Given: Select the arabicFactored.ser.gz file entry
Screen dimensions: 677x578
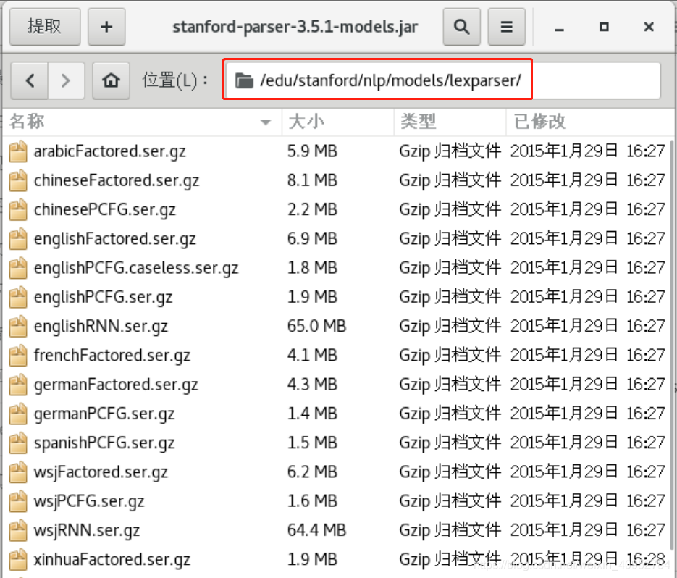Looking at the screenshot, I should coord(109,151).
